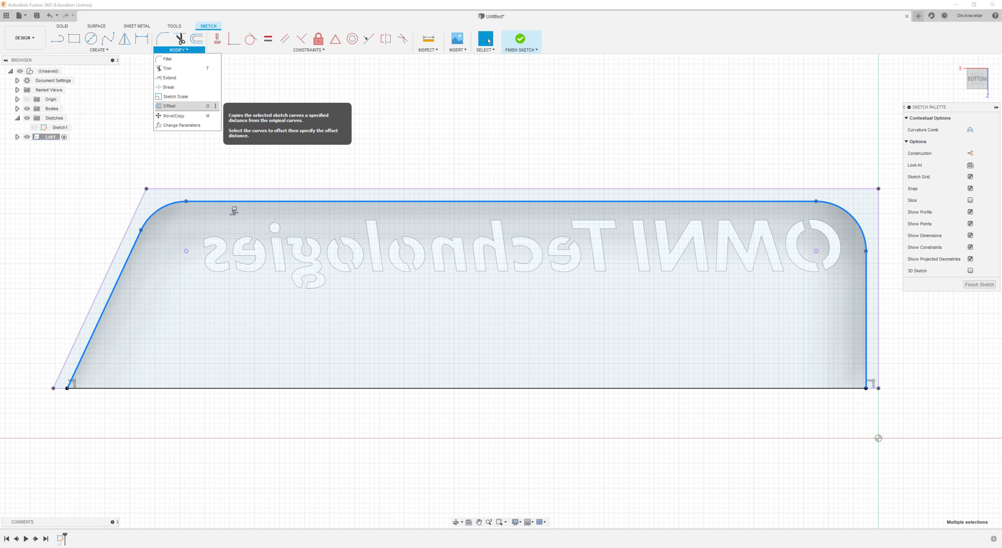Select the 2-point rectangle sketch tool
Image resolution: width=1002 pixels, height=548 pixels.
point(74,38)
